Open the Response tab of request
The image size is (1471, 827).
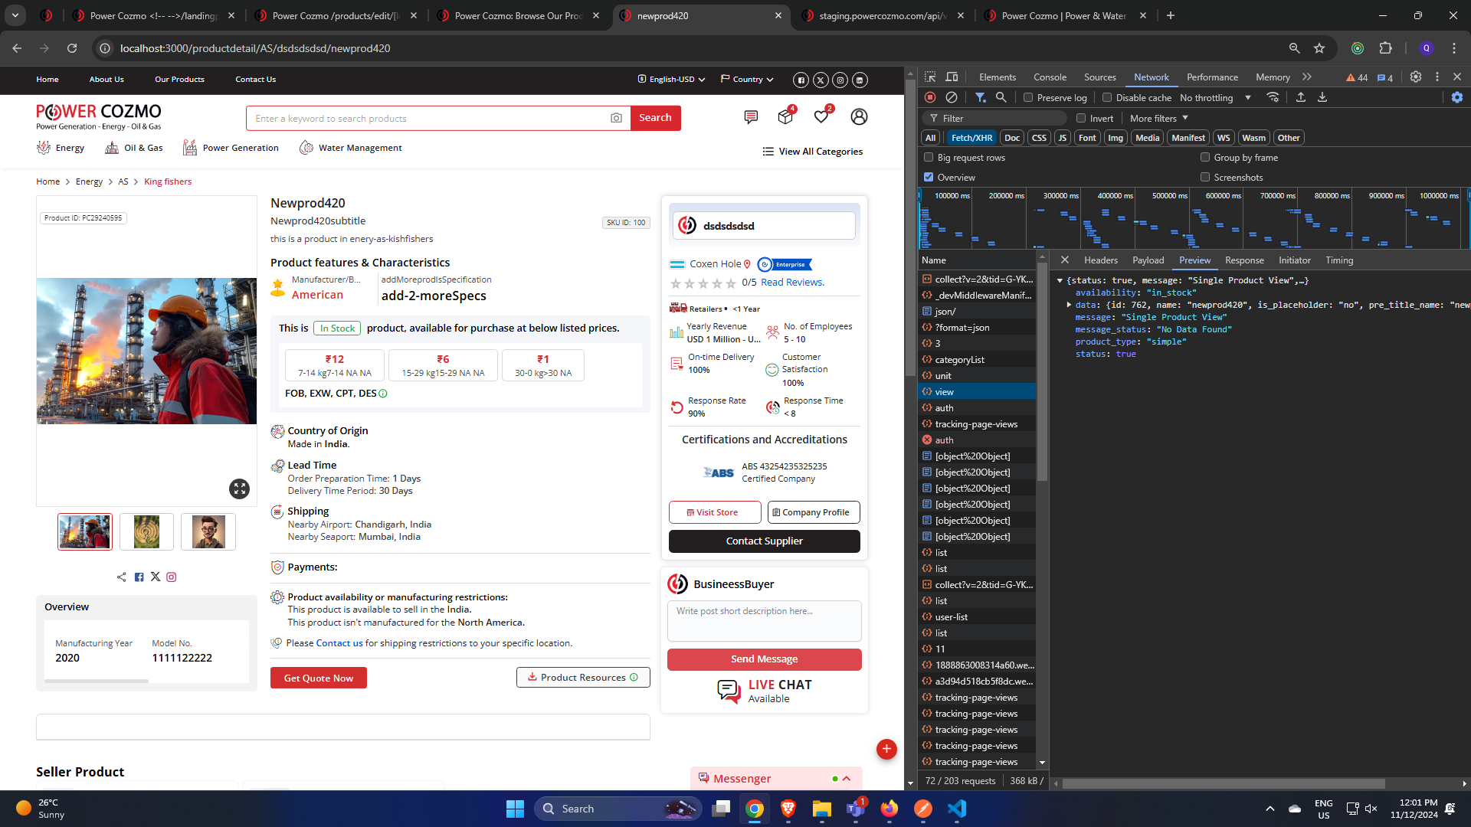(1243, 260)
